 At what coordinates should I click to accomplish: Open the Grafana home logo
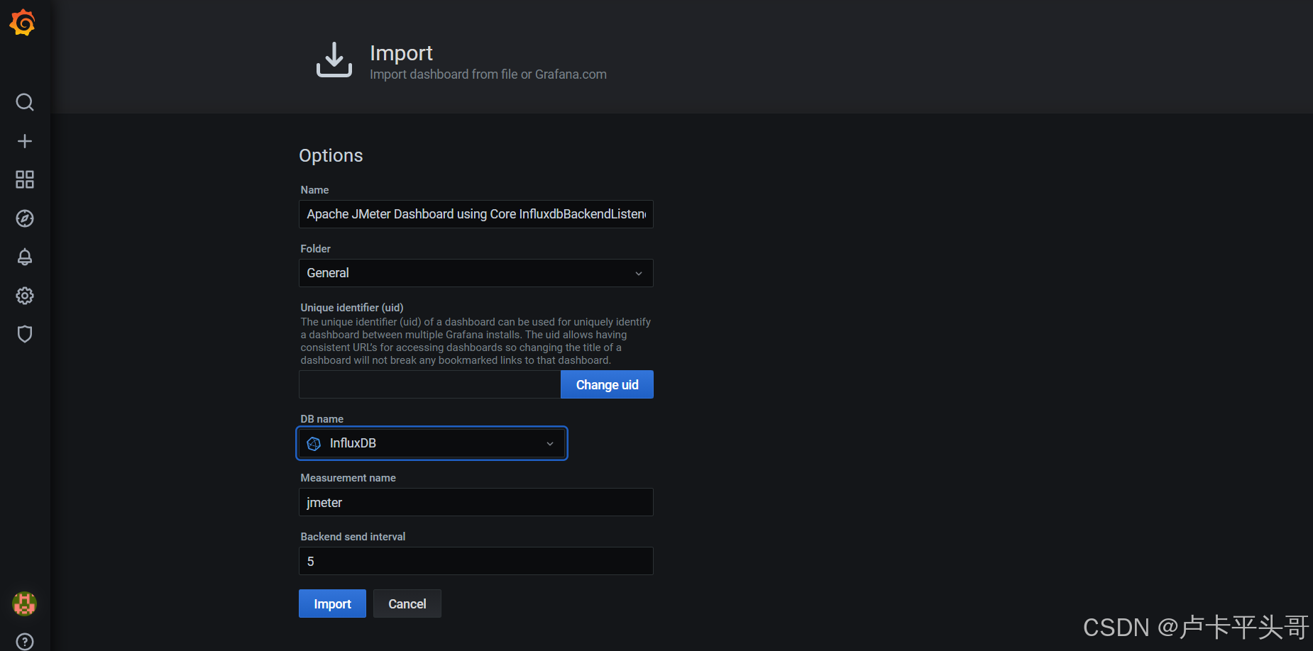pos(23,23)
